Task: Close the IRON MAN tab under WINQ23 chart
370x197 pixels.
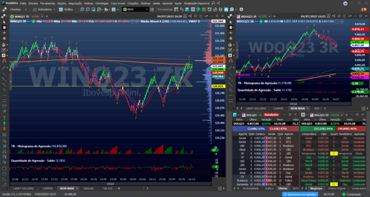Action: click(x=77, y=188)
